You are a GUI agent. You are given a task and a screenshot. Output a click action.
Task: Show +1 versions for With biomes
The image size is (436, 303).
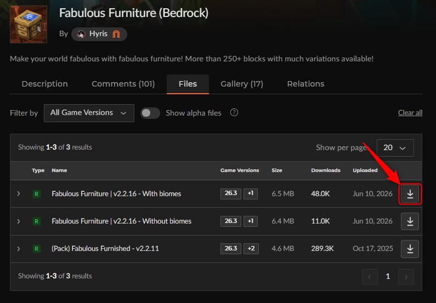tap(251, 193)
